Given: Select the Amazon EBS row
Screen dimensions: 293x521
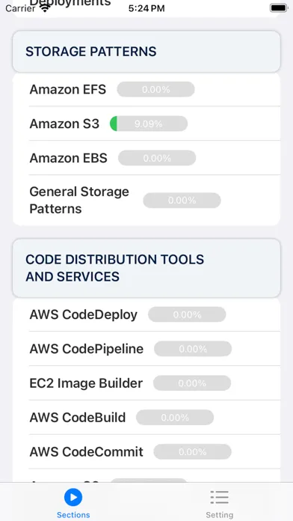Looking at the screenshot, I should [x=146, y=158].
